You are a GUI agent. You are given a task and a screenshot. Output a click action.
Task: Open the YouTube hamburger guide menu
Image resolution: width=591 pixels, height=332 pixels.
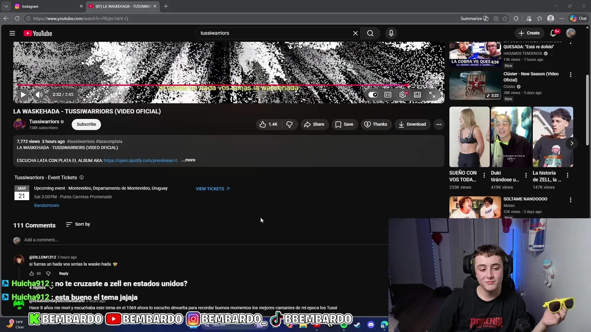12,33
